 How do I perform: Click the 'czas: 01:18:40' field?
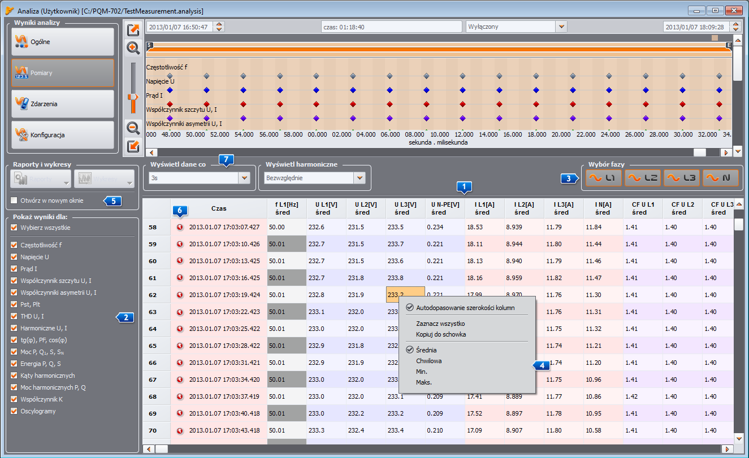point(391,27)
